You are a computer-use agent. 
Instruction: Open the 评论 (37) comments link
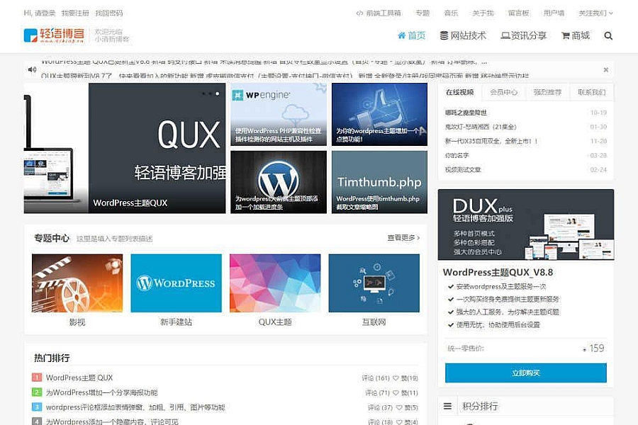pos(380,407)
